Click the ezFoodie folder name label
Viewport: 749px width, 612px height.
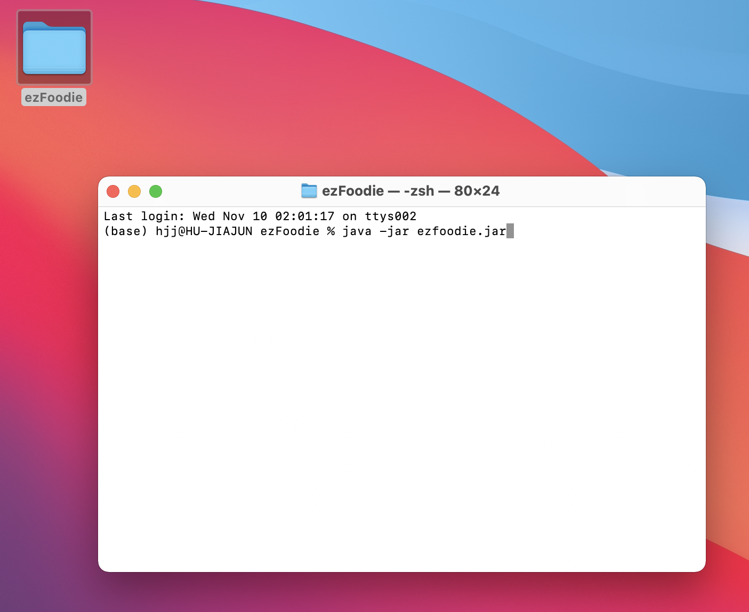pyautogui.click(x=54, y=98)
